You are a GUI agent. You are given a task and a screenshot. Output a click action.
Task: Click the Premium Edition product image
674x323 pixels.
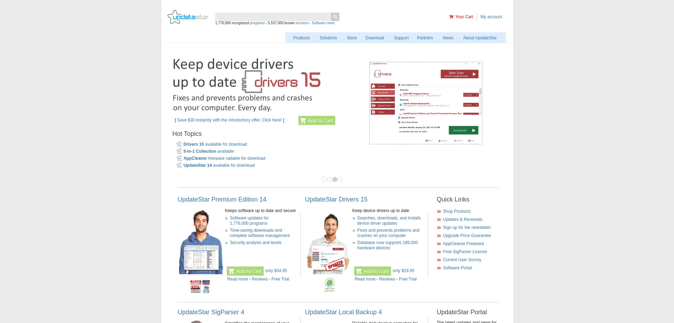[x=201, y=242]
